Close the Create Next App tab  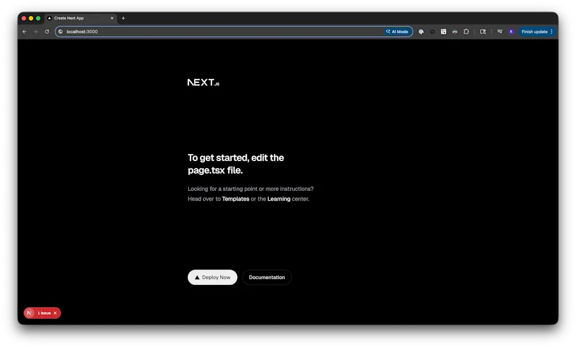112,18
